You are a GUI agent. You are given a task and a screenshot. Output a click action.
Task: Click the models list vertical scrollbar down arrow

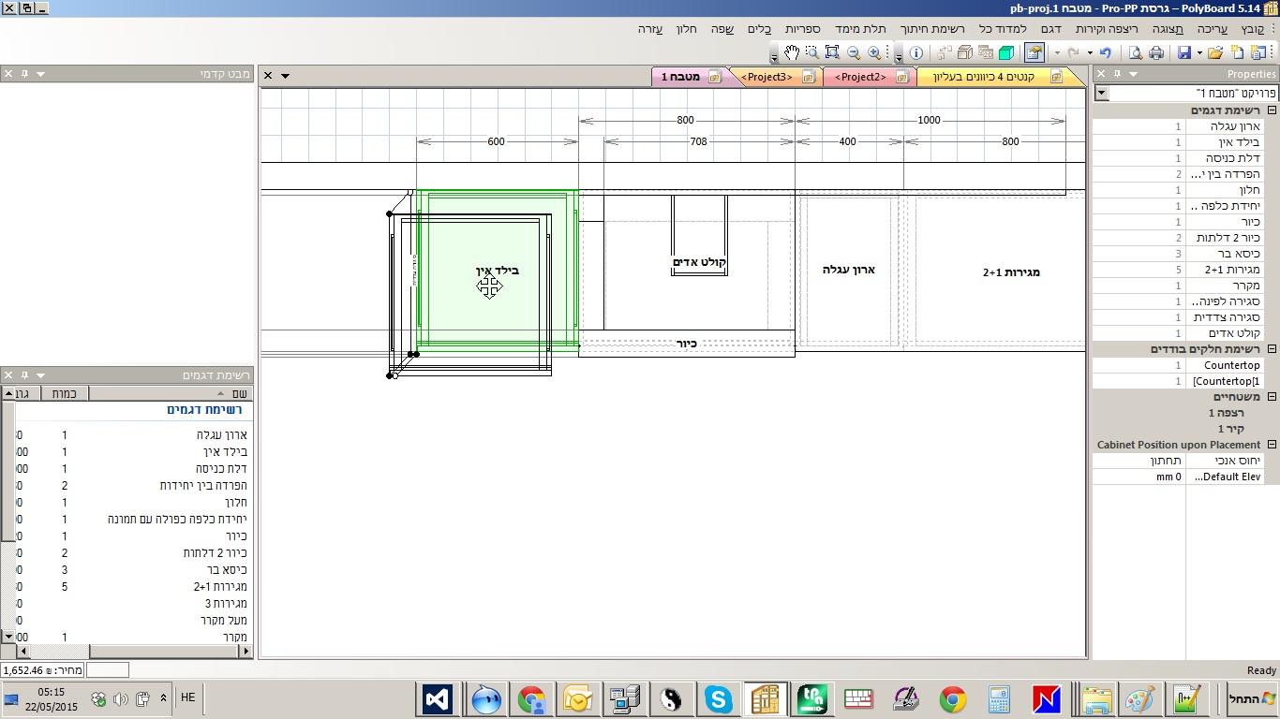[7, 636]
